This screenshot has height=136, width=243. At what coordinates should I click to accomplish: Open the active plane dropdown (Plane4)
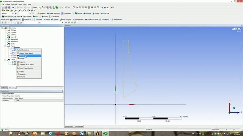(8, 14)
